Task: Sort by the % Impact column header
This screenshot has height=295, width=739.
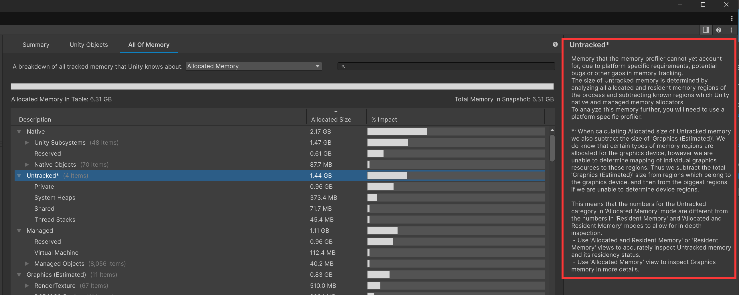Action: tap(384, 120)
